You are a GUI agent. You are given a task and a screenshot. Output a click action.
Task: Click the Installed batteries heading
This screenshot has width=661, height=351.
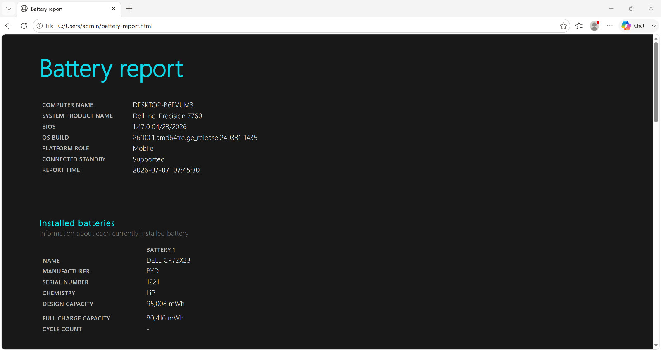point(77,223)
